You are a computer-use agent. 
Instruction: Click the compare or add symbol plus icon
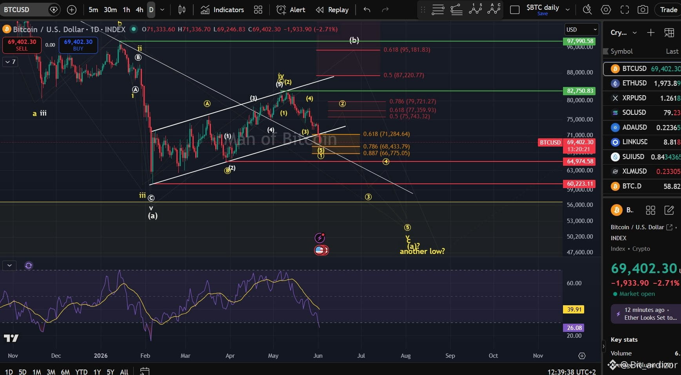coord(72,10)
